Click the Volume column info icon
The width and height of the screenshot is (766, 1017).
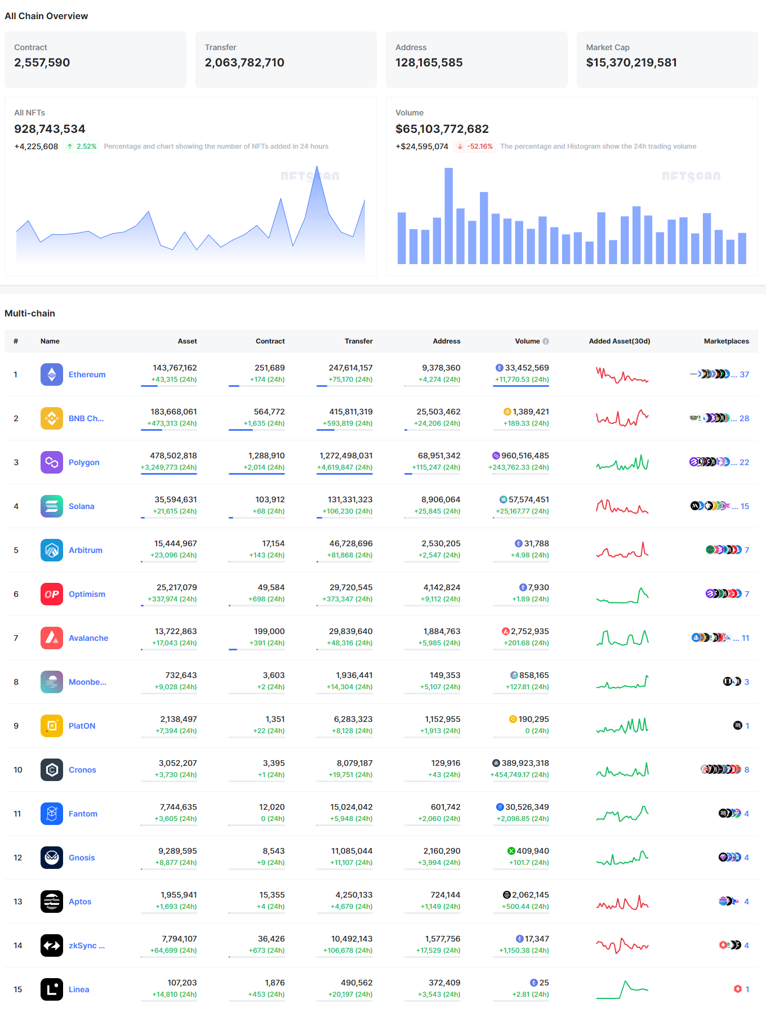(546, 341)
